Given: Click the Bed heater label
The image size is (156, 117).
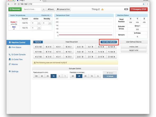Looking at the screenshot, I should point(14,27).
